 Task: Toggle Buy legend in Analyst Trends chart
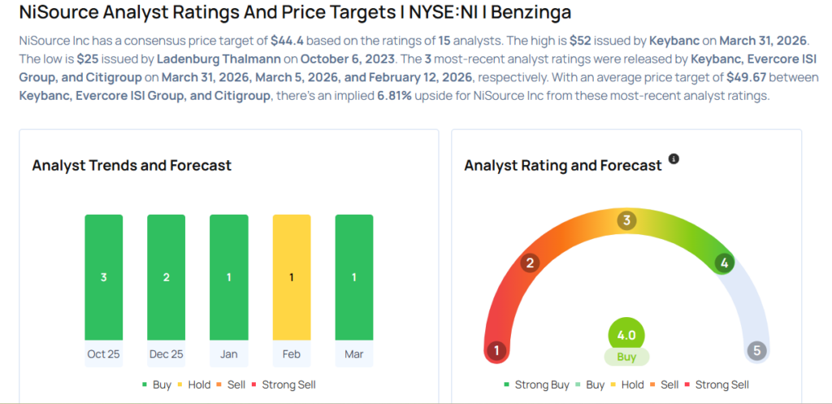pyautogui.click(x=157, y=384)
